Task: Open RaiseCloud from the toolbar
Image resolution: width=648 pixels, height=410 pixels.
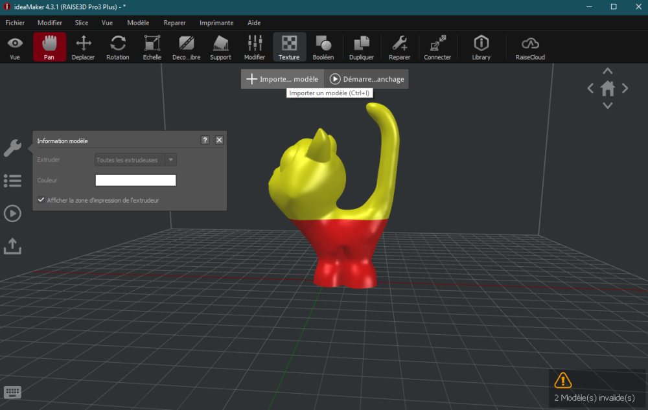Action: coord(530,47)
